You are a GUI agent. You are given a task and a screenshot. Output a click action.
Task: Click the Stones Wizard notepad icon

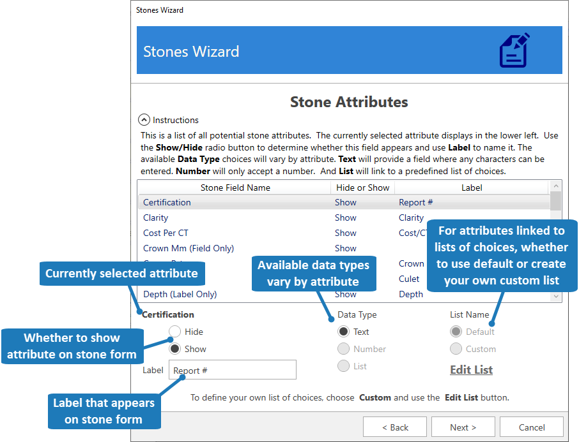click(514, 50)
